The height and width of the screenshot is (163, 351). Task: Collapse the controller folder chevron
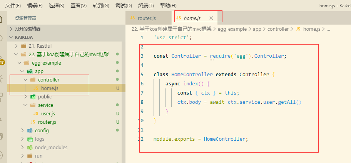(x=25, y=80)
